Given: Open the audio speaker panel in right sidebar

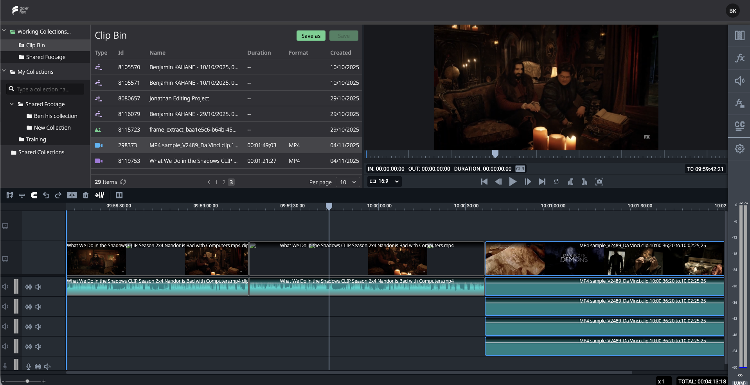Looking at the screenshot, I should click(x=739, y=81).
